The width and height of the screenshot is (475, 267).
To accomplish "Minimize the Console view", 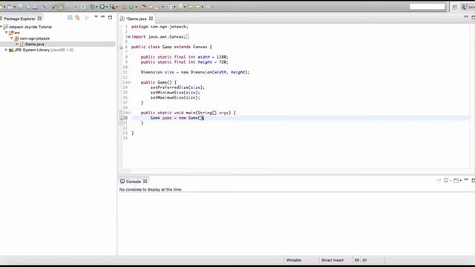I will 466,179.
